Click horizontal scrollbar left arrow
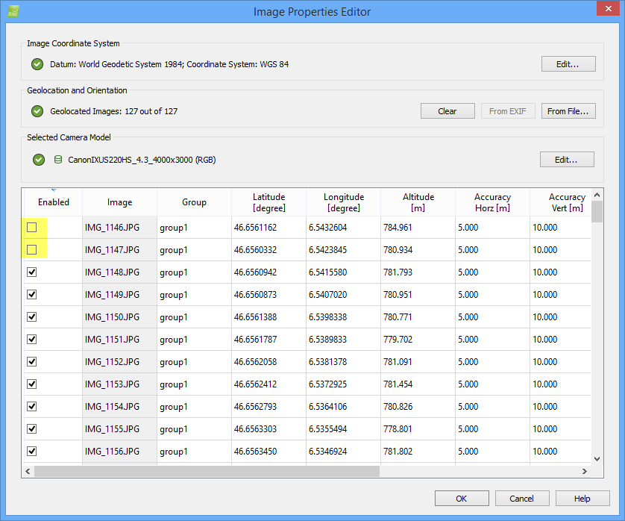 point(28,472)
